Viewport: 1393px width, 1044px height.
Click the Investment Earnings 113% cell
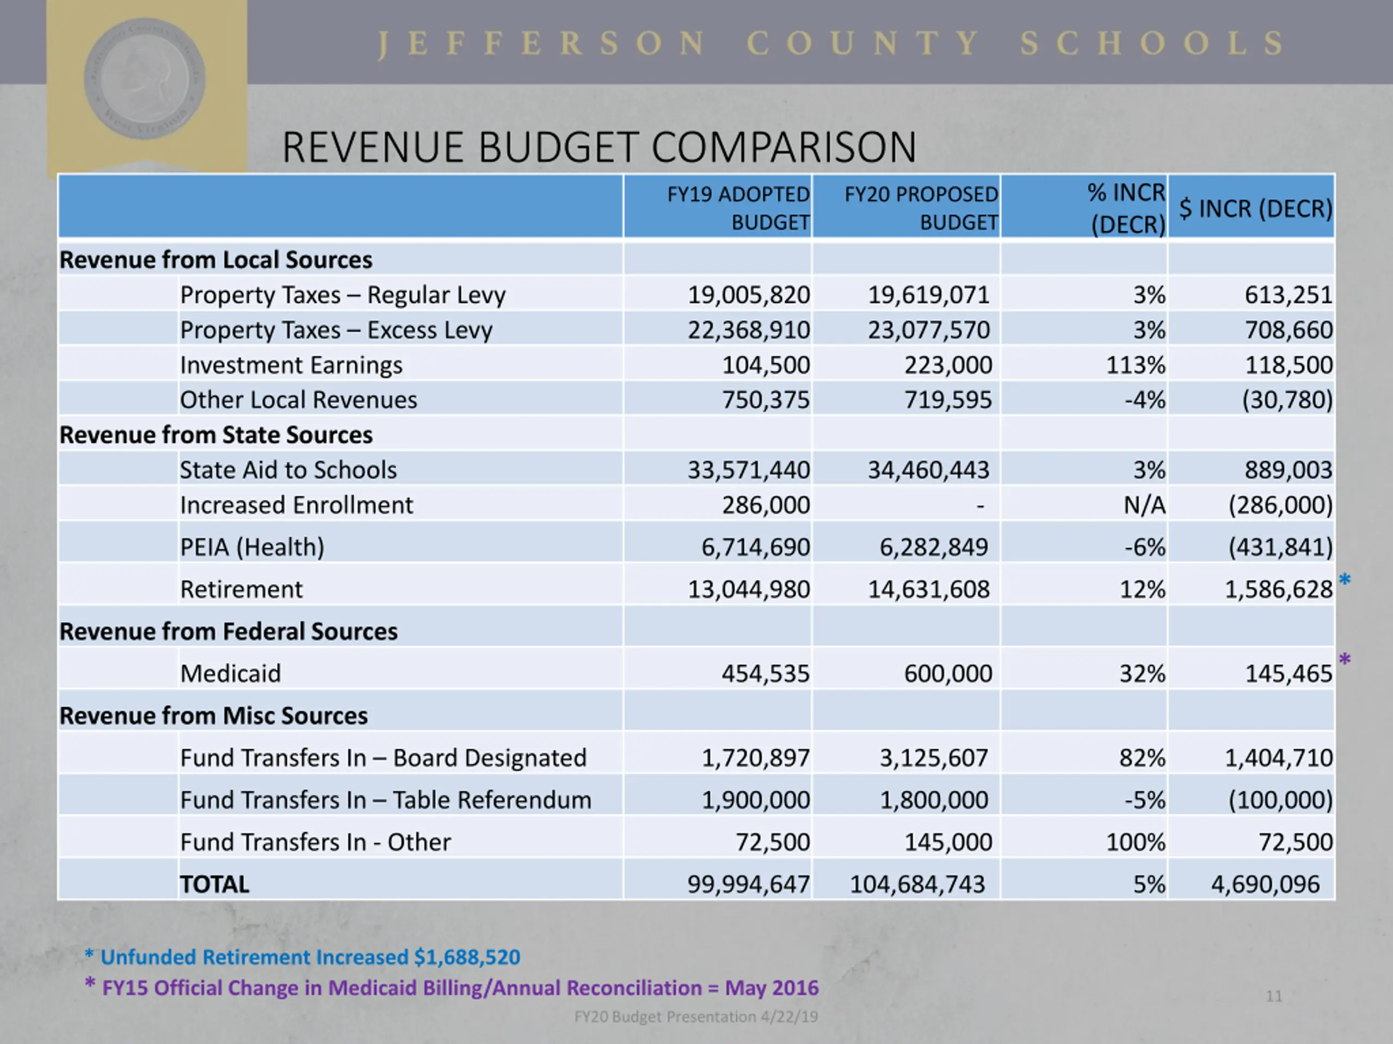coord(1136,365)
